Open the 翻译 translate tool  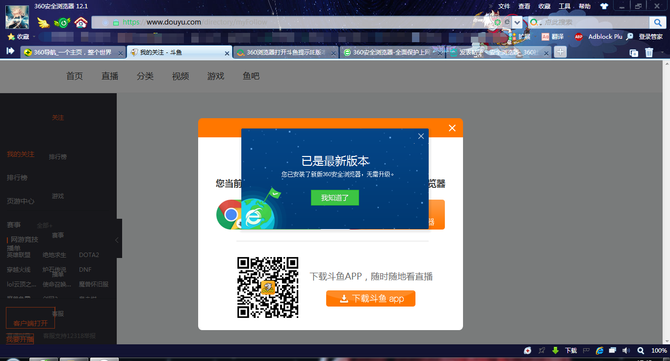[x=553, y=37]
